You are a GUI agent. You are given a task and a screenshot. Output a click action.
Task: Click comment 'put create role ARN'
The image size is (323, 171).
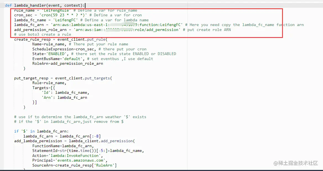pyautogui.click(x=207, y=30)
